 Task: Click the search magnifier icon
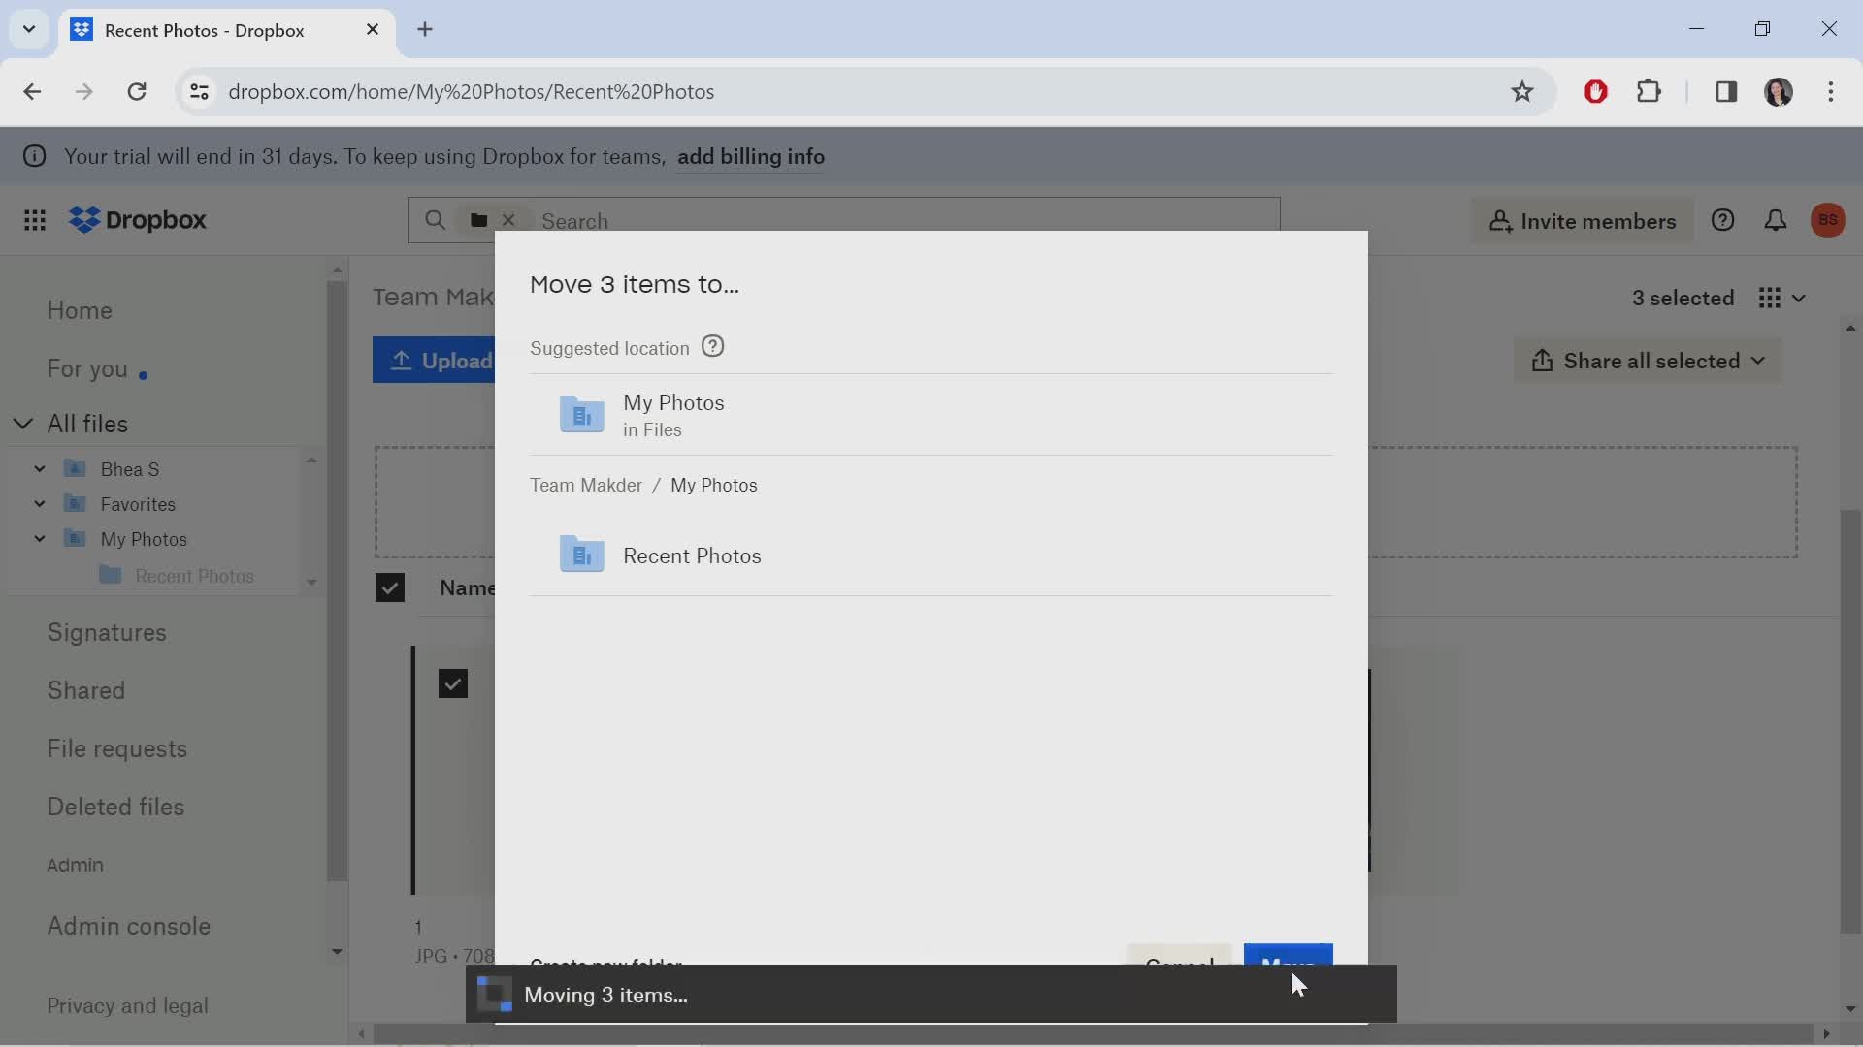(437, 220)
